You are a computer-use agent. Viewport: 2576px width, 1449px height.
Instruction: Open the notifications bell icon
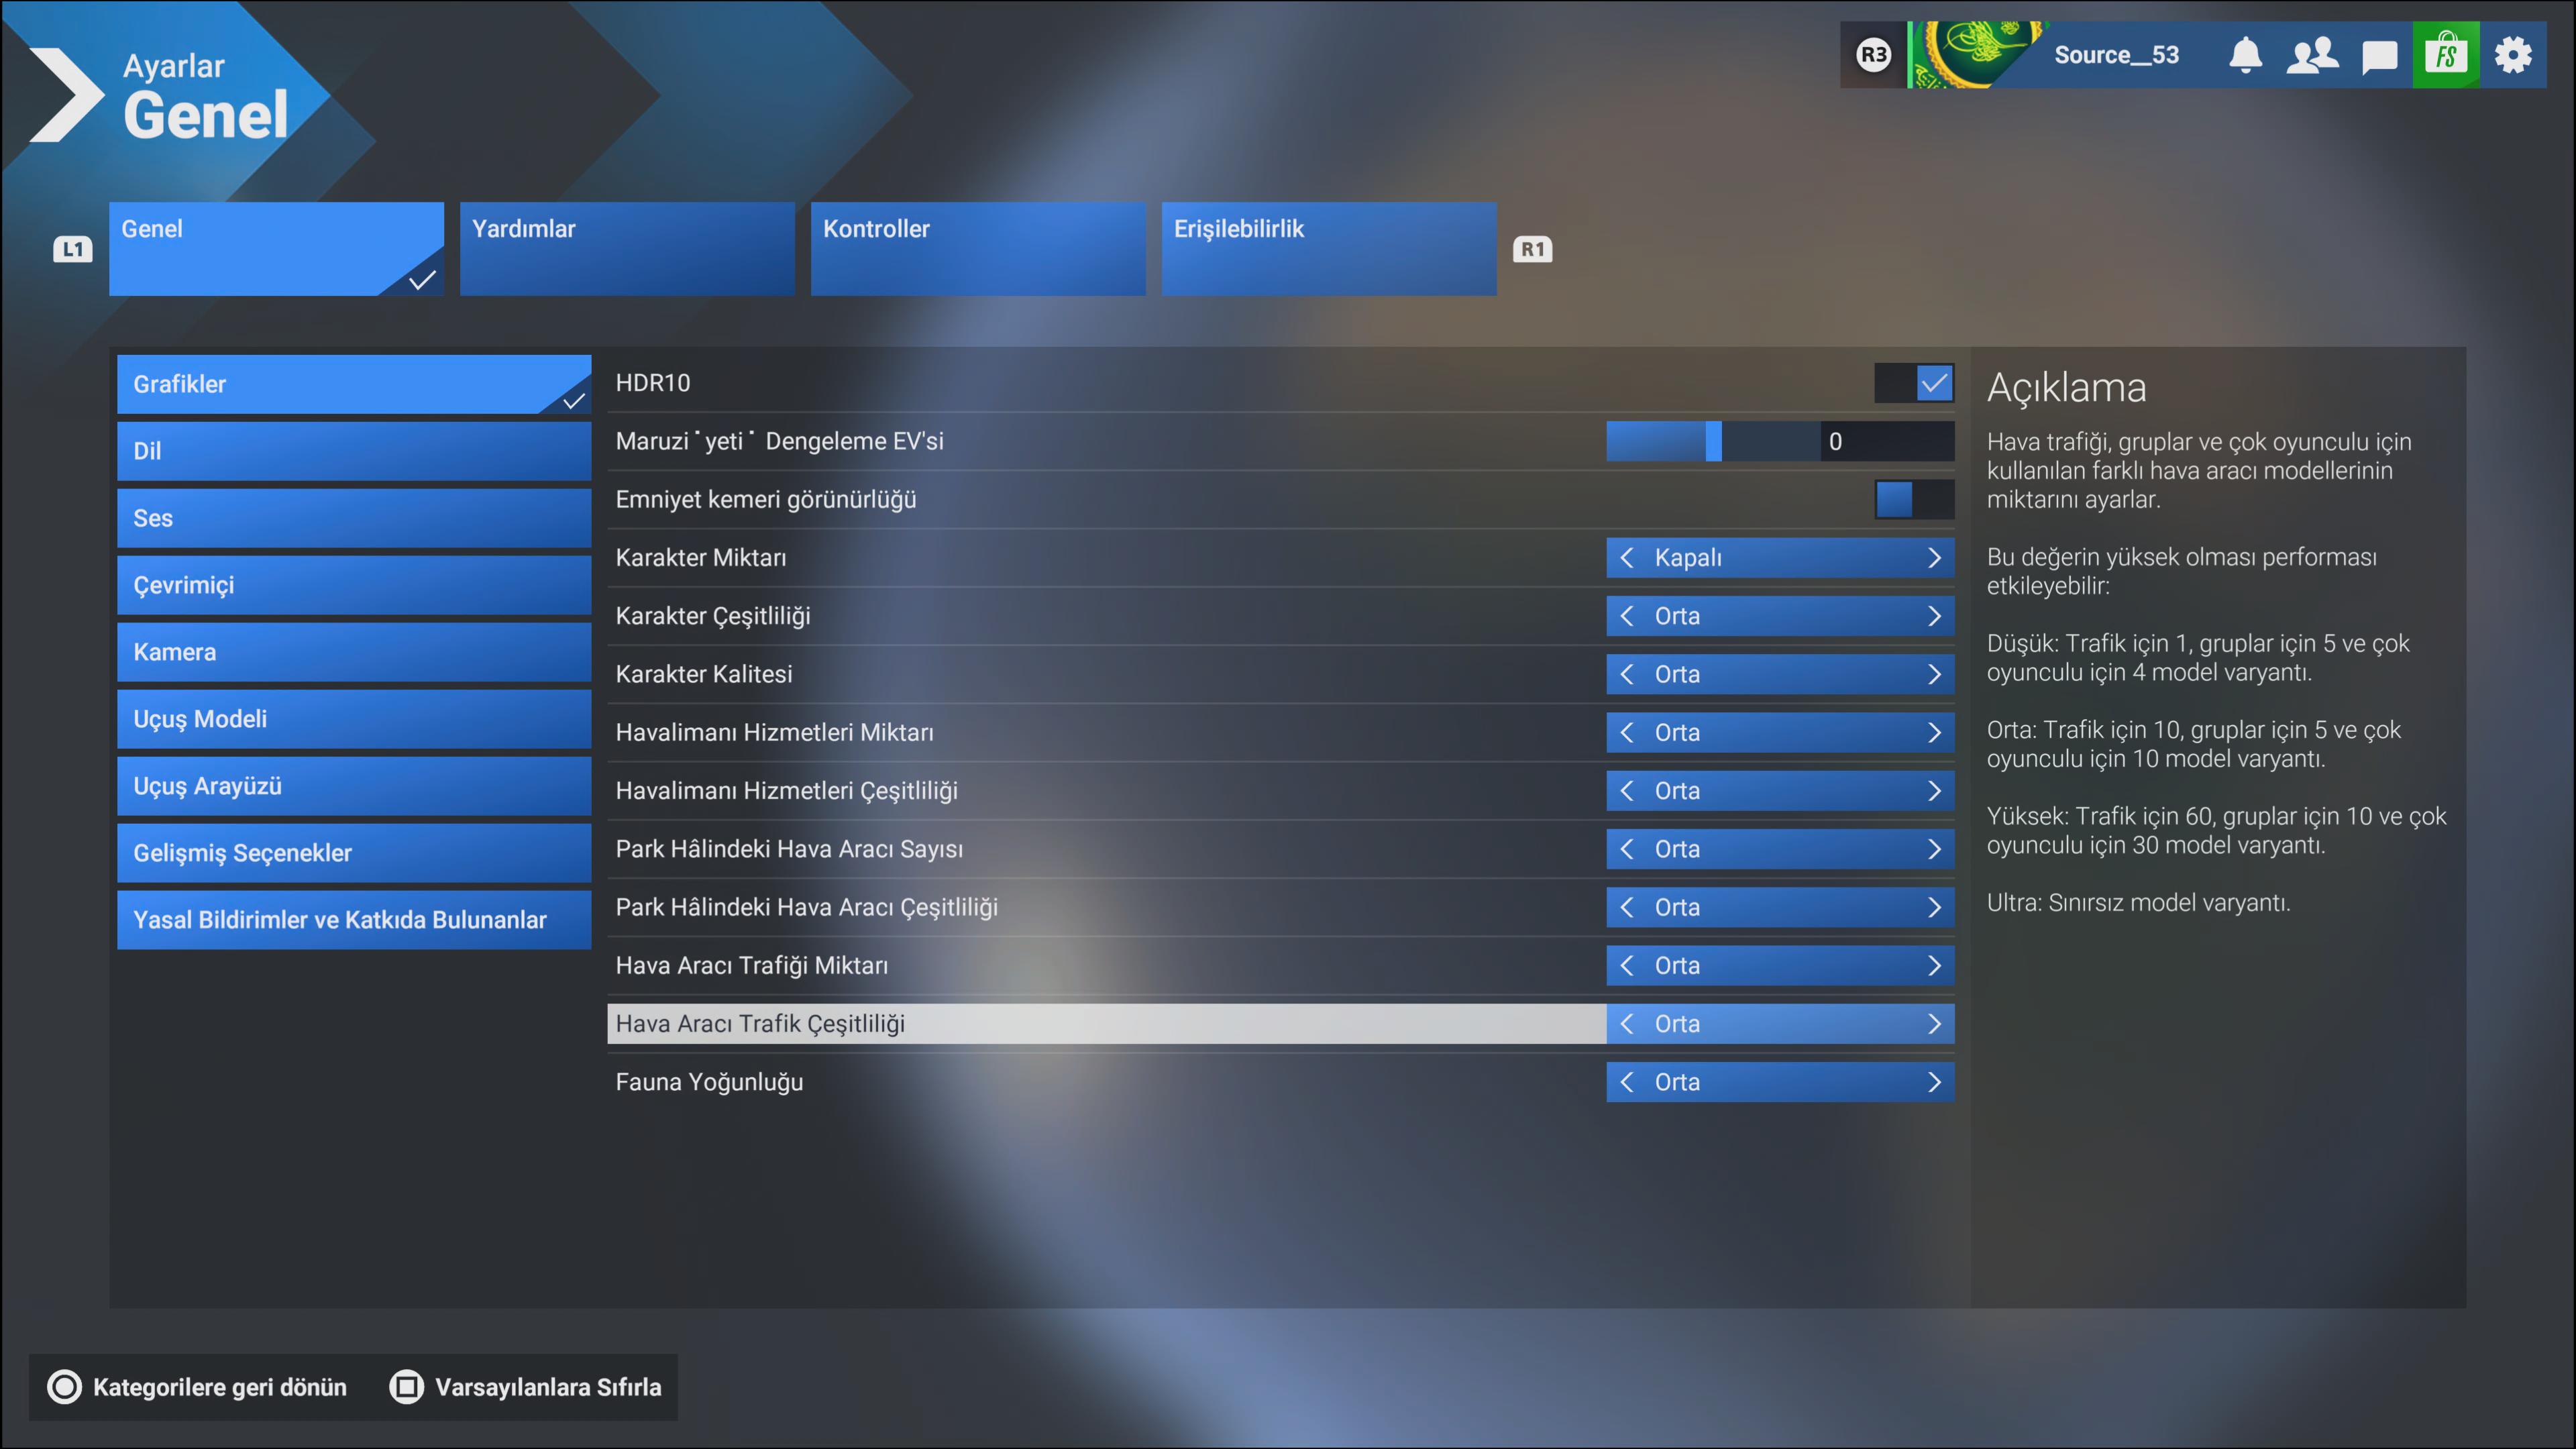click(x=2245, y=55)
